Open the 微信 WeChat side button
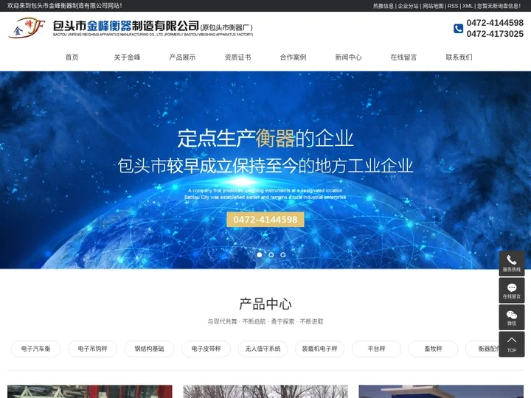The height and width of the screenshot is (398, 531). tap(511, 318)
